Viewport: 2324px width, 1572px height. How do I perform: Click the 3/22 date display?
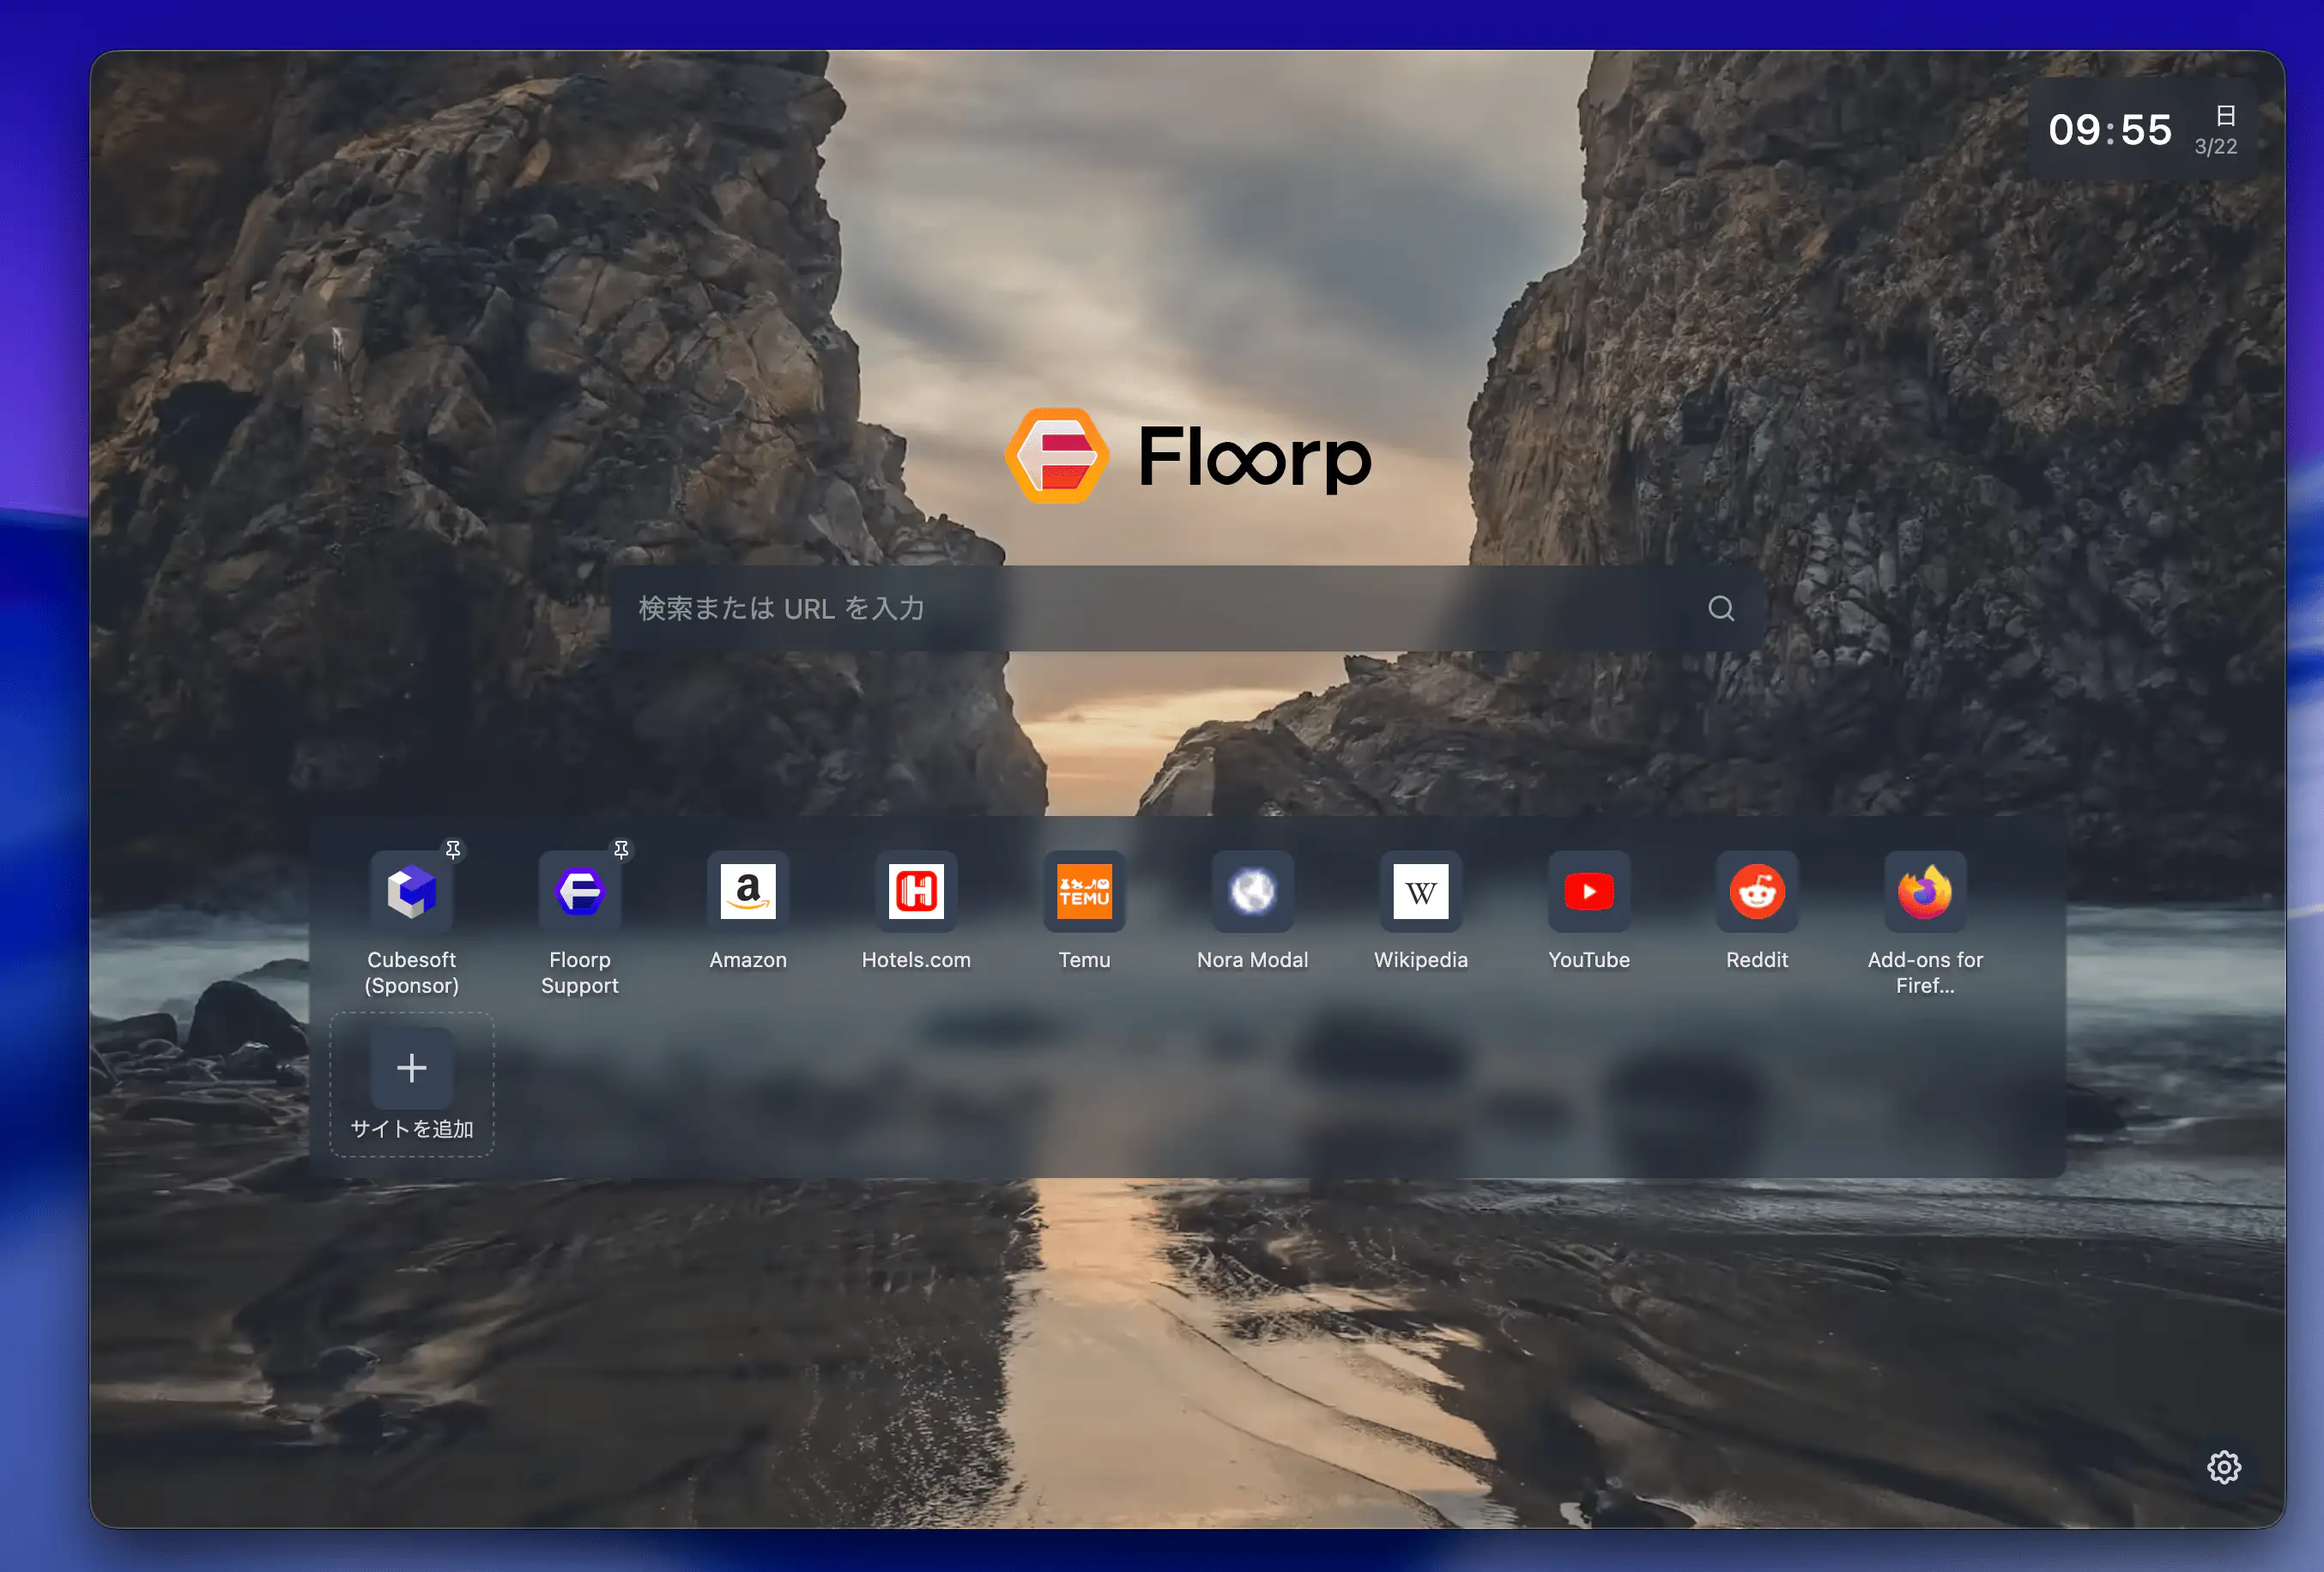click(x=2215, y=147)
